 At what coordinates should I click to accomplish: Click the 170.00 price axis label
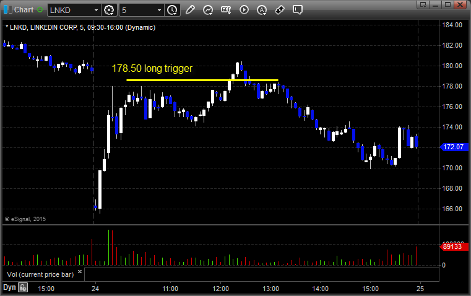[x=452, y=168]
